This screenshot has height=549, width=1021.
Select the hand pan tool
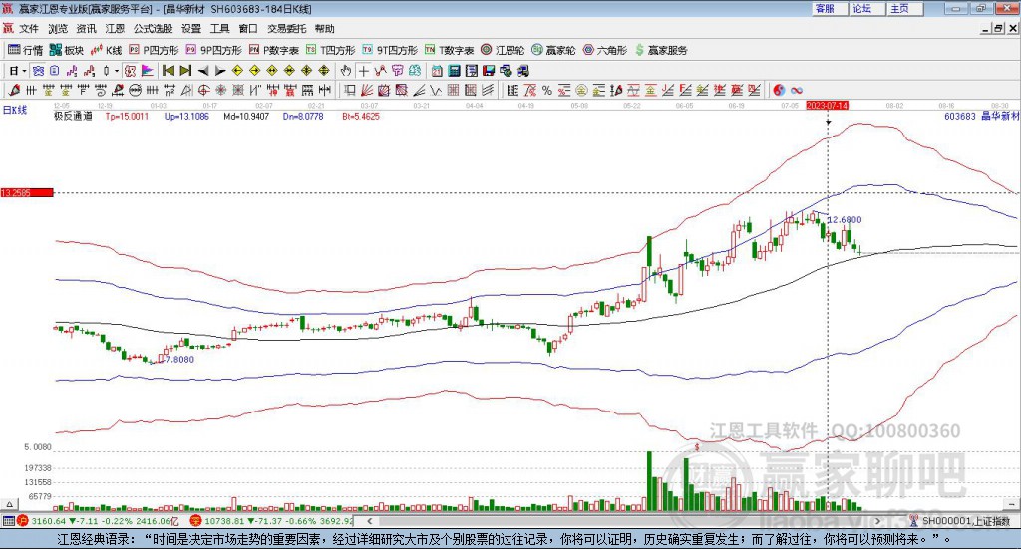345,71
